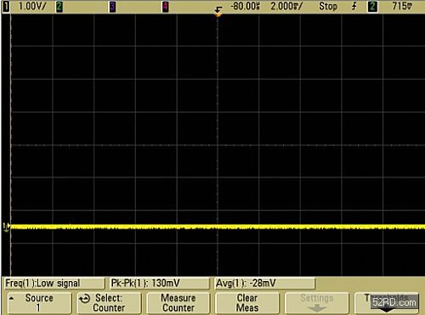This screenshot has width=425, height=315.
Task: Click the Measure Counter softkey
Action: (178, 303)
